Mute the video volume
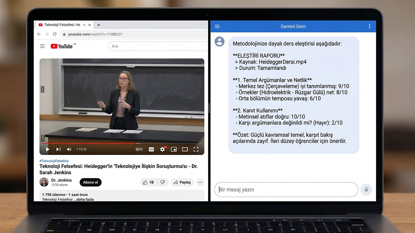The image size is (415, 233). tap(69, 149)
